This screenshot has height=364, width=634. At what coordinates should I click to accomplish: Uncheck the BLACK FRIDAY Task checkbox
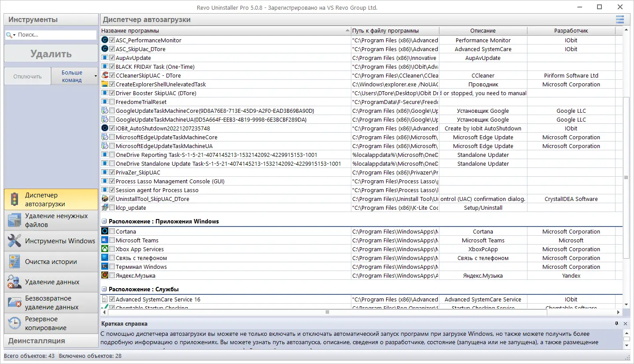click(x=112, y=67)
